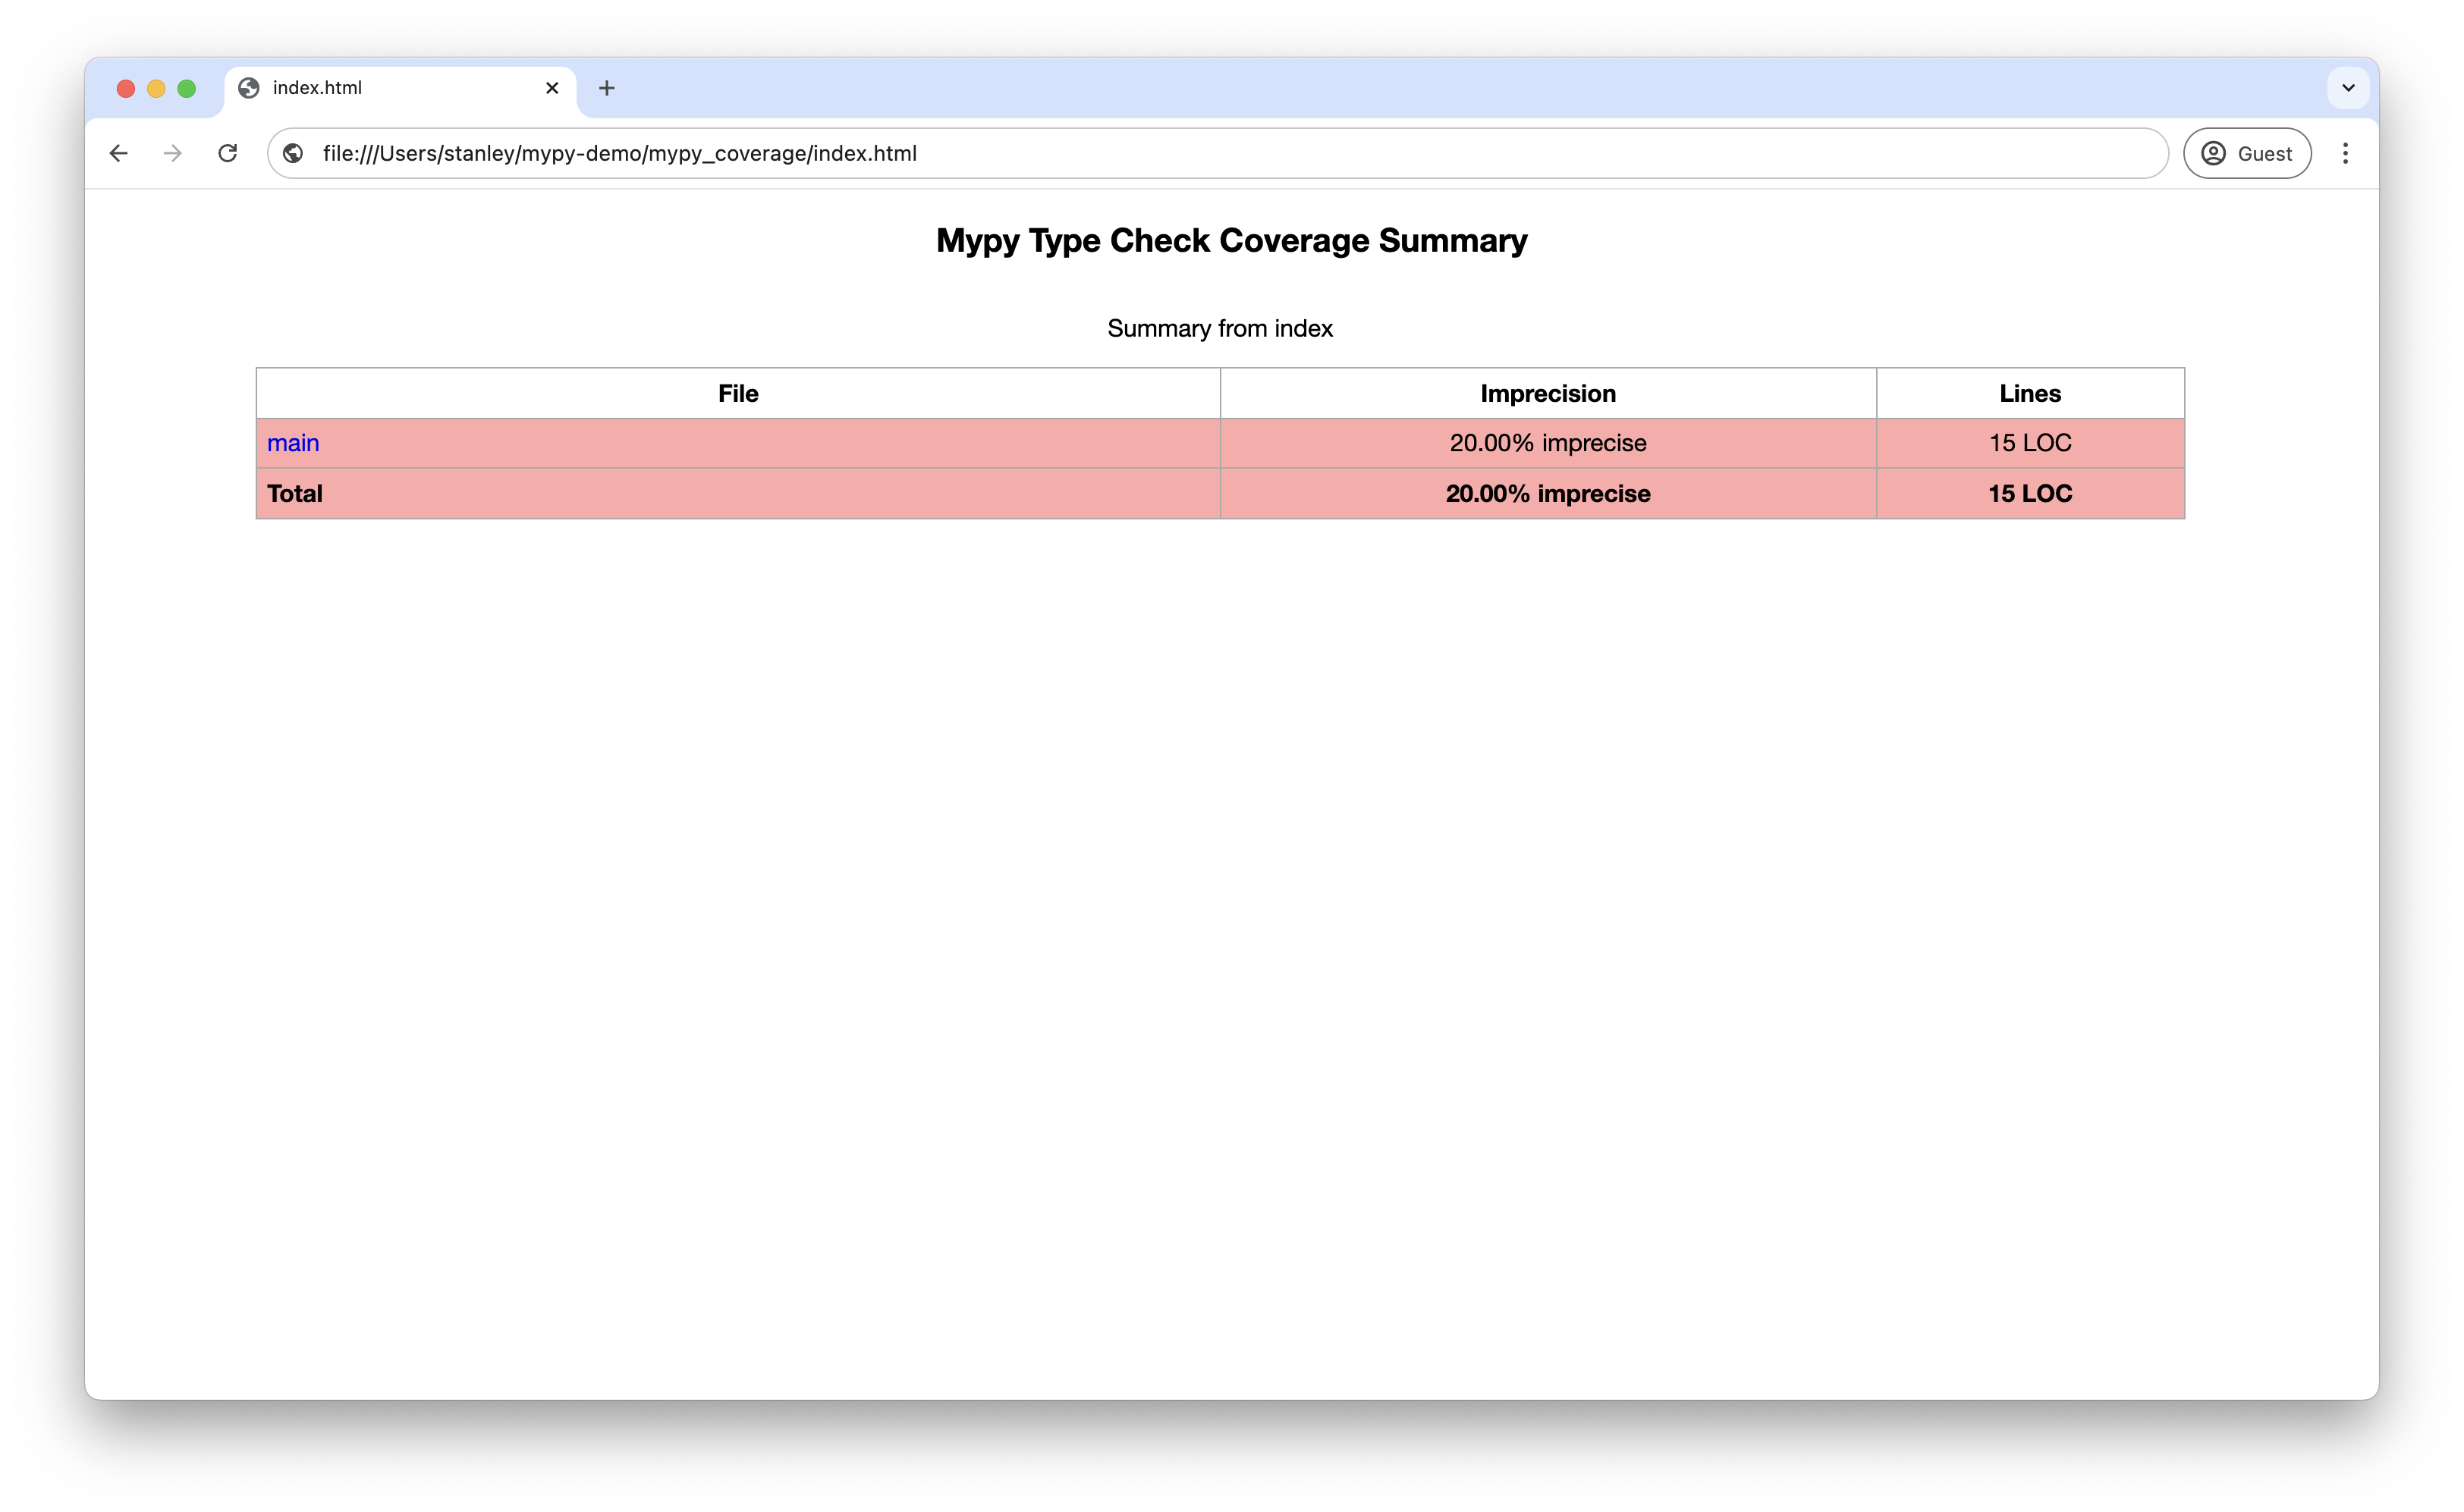Expand the browser window with the green button
This screenshot has height=1512, width=2464.
click(187, 88)
